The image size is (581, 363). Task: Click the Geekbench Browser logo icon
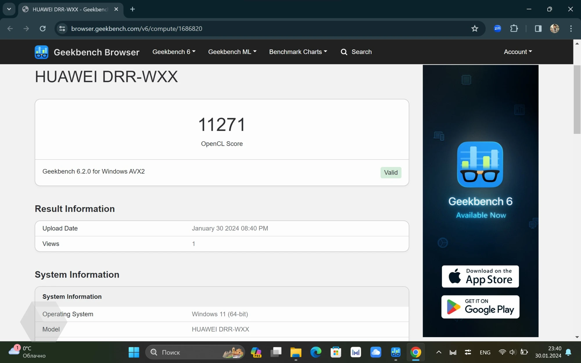42,52
